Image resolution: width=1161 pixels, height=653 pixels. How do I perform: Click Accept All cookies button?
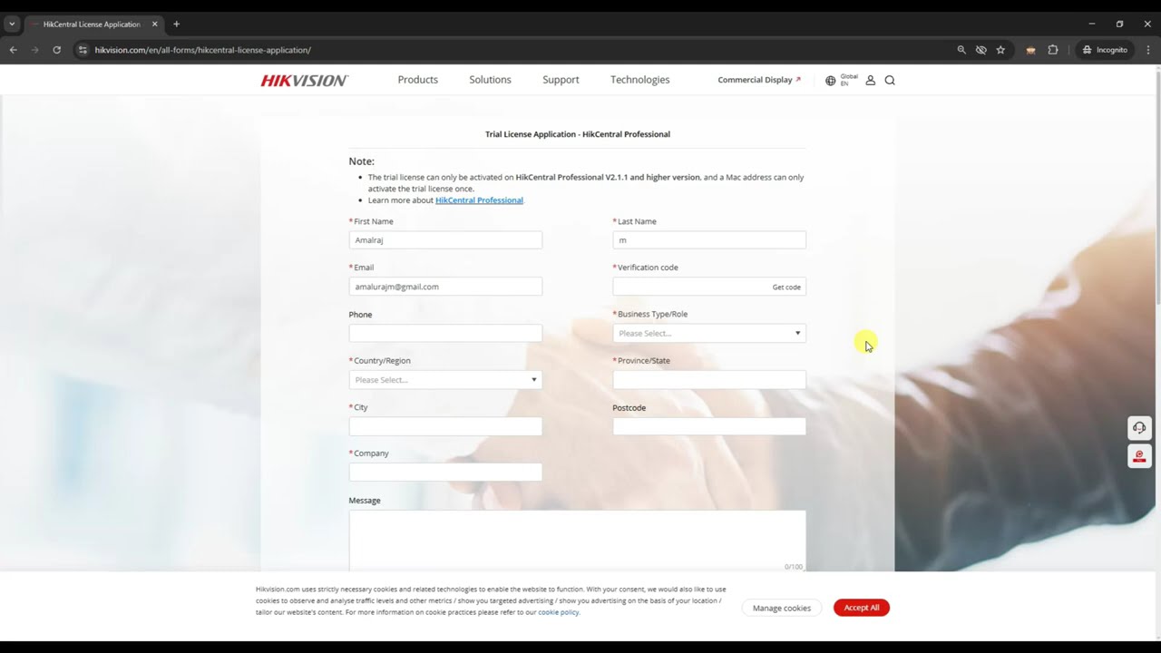pyautogui.click(x=861, y=608)
